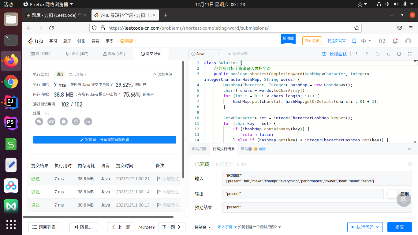Switch to 测试用例 tab

[199, 149]
